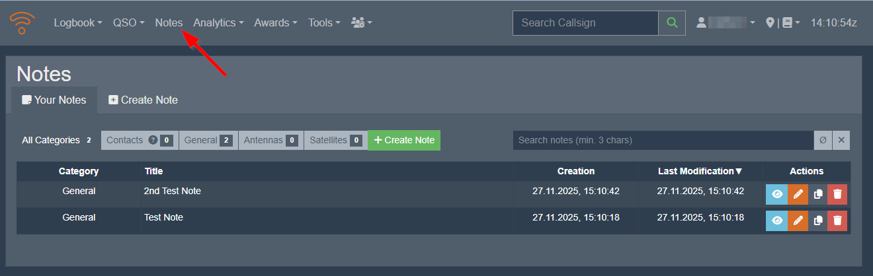Expand the Awards menu

[276, 22]
